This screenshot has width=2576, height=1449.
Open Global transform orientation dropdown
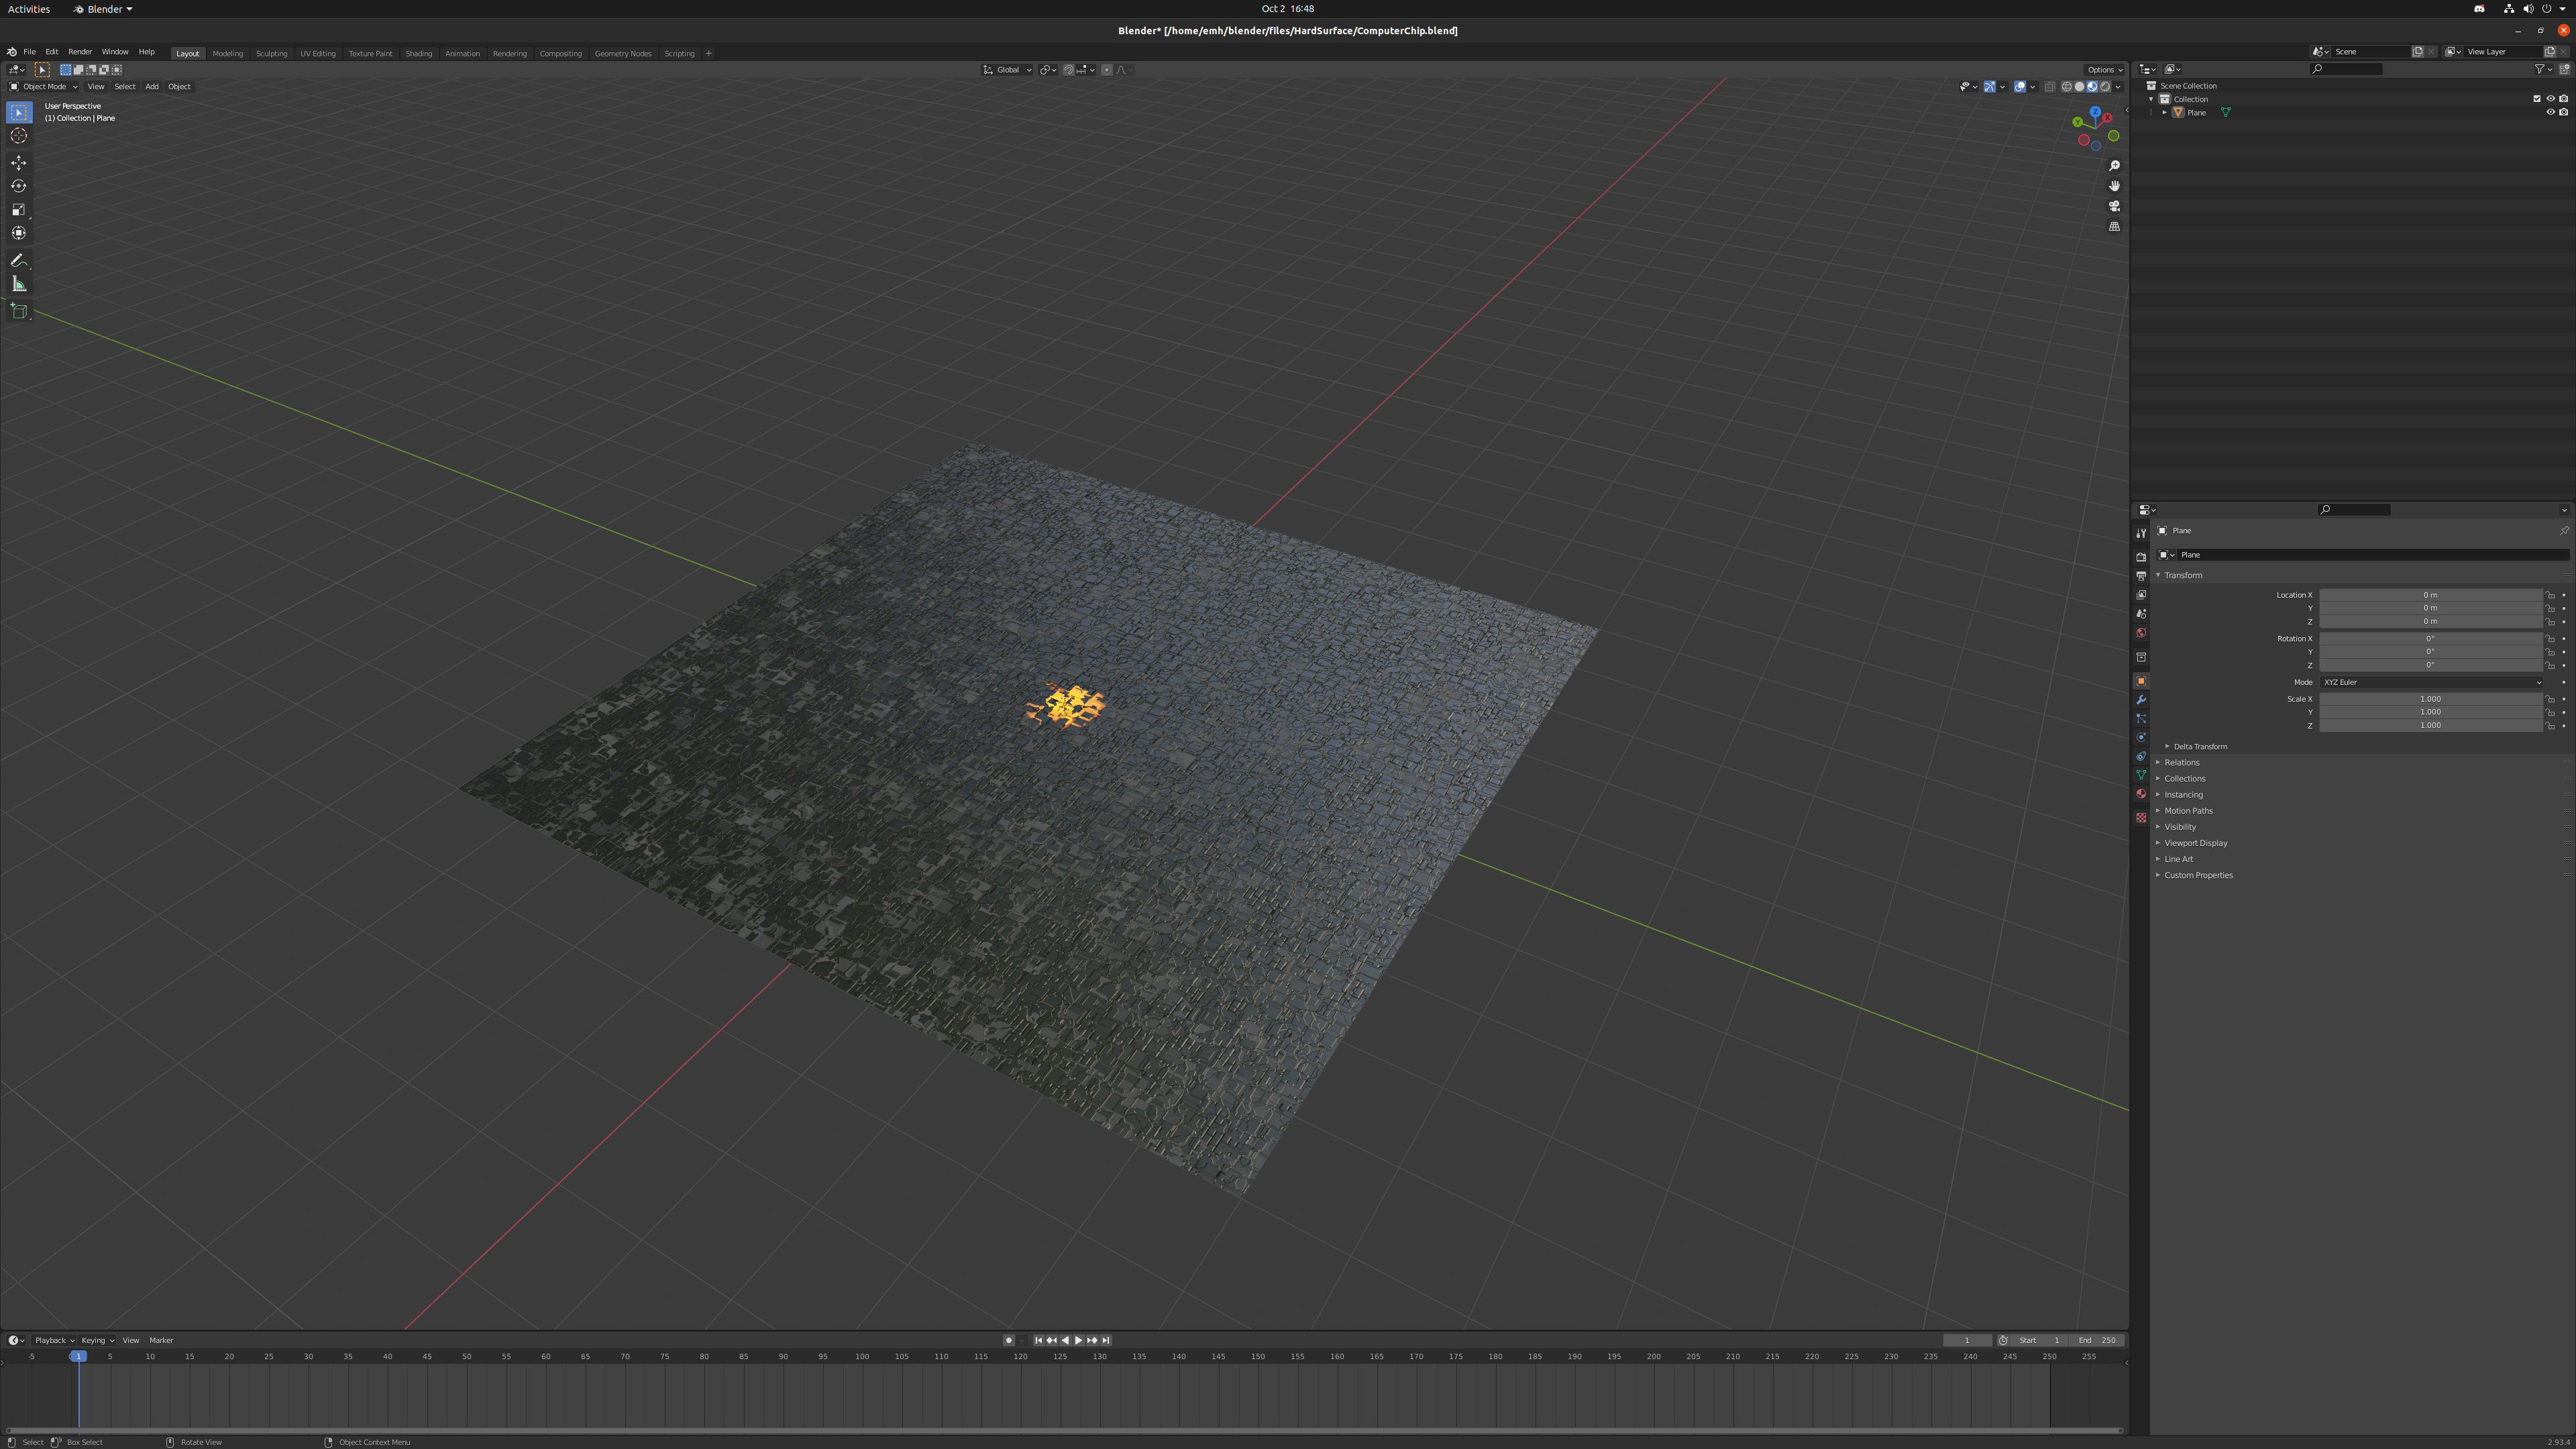[1007, 70]
